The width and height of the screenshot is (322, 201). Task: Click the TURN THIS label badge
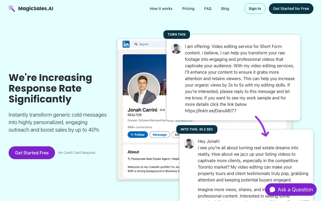pyautogui.click(x=177, y=35)
